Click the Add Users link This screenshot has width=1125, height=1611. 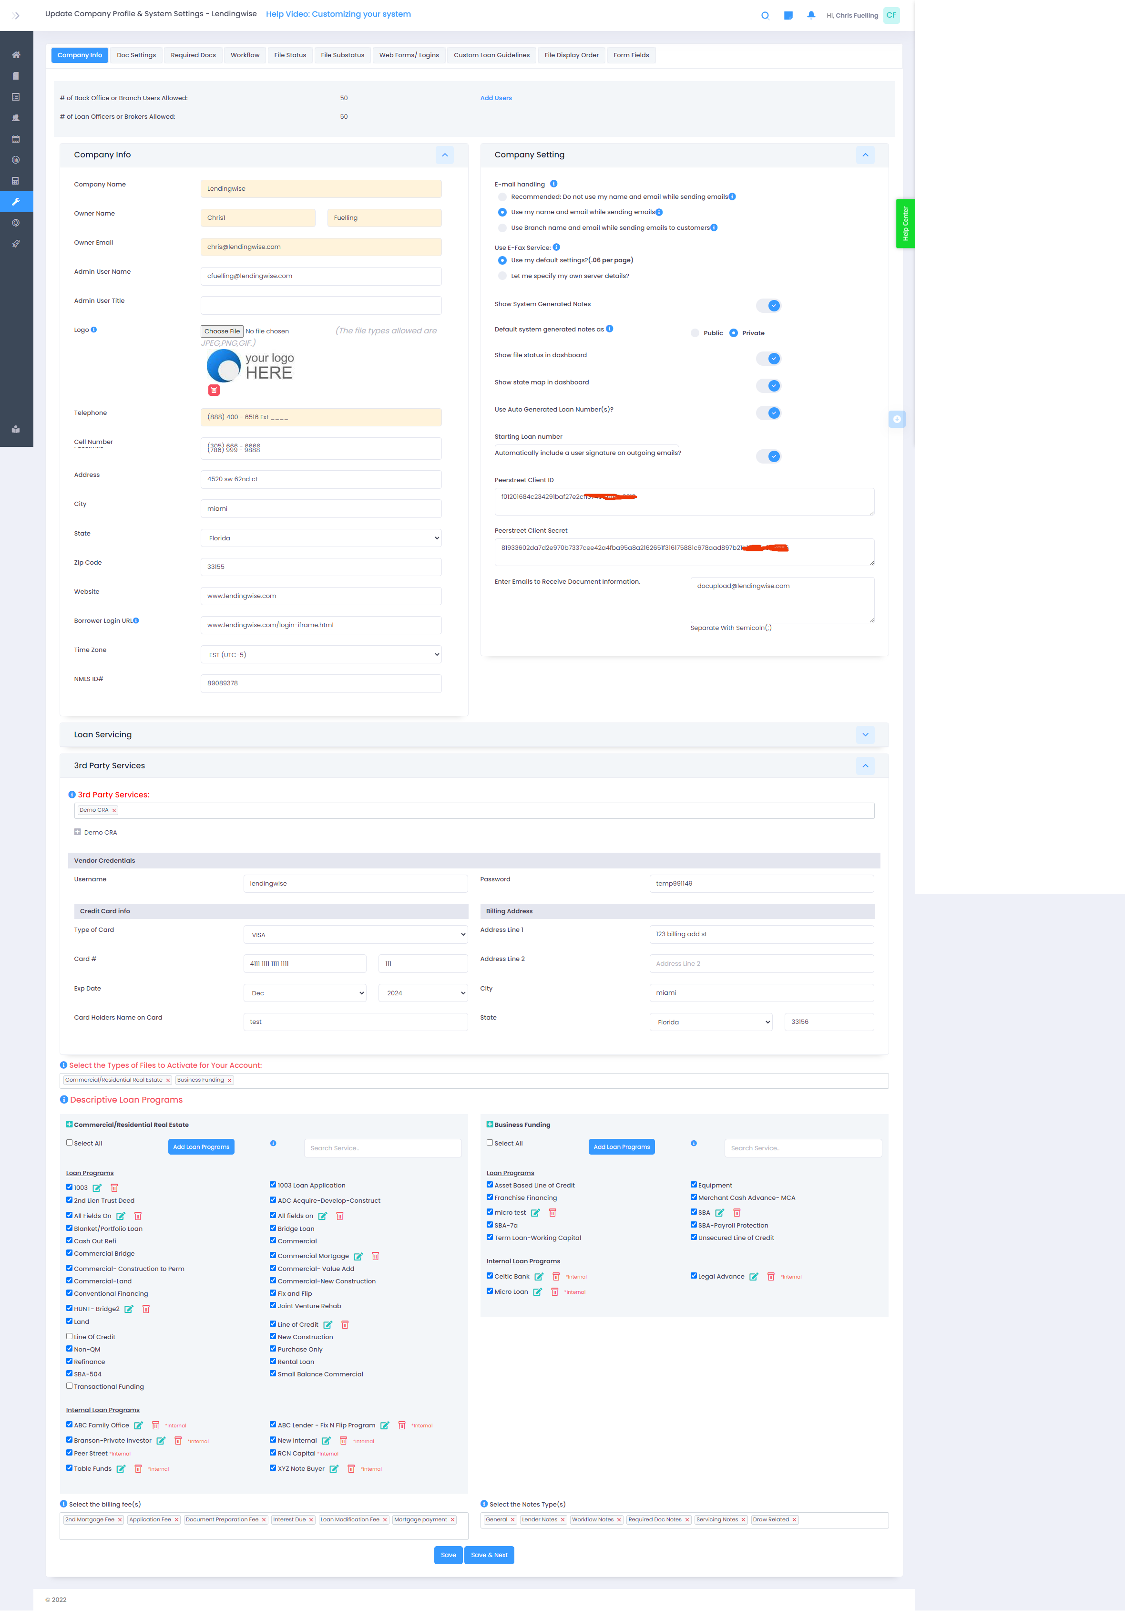point(496,98)
